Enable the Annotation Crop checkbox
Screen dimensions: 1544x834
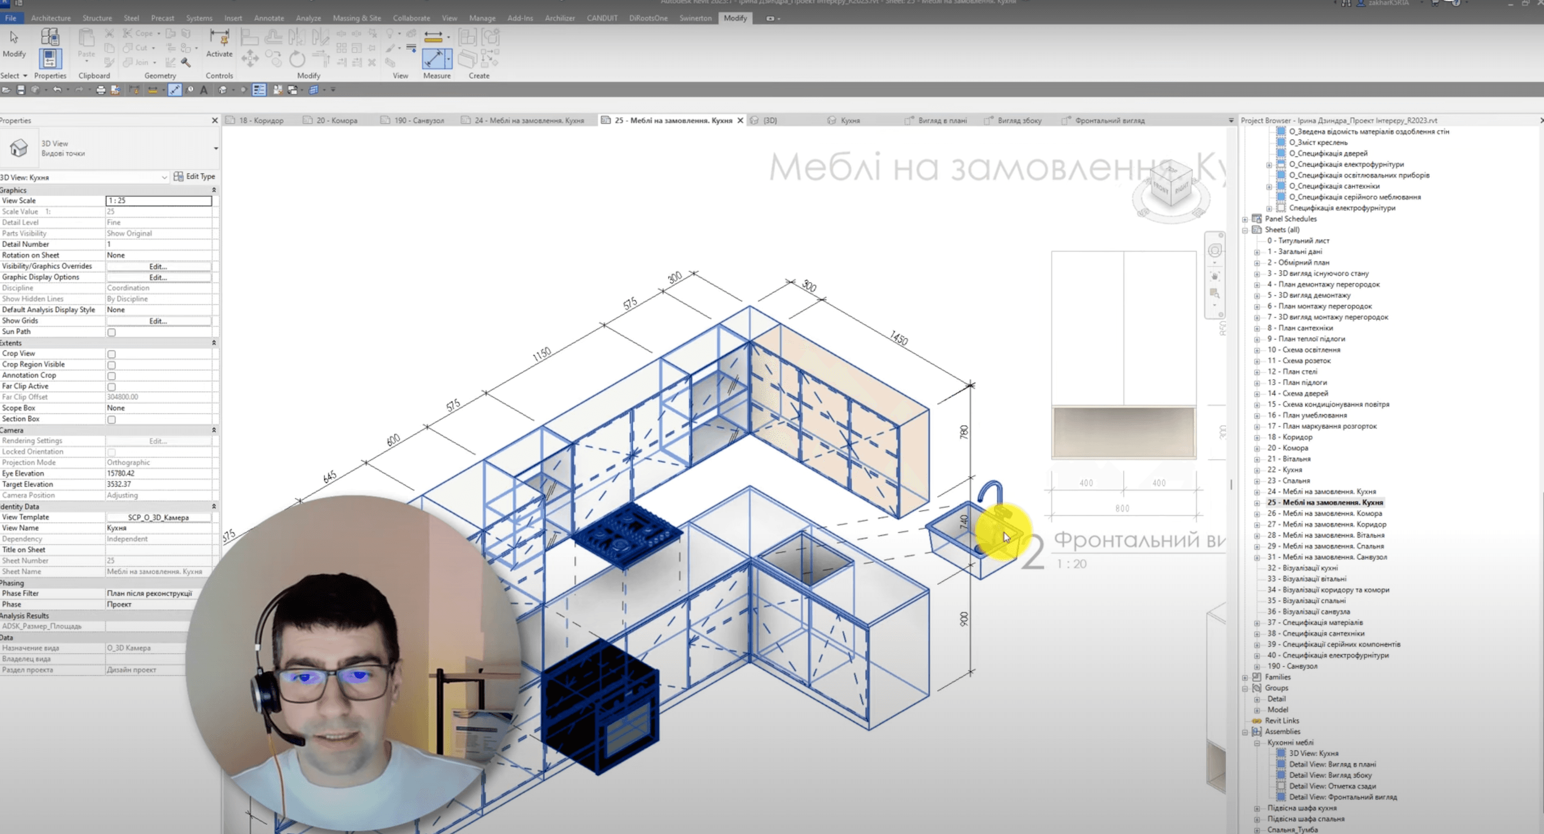pos(112,376)
